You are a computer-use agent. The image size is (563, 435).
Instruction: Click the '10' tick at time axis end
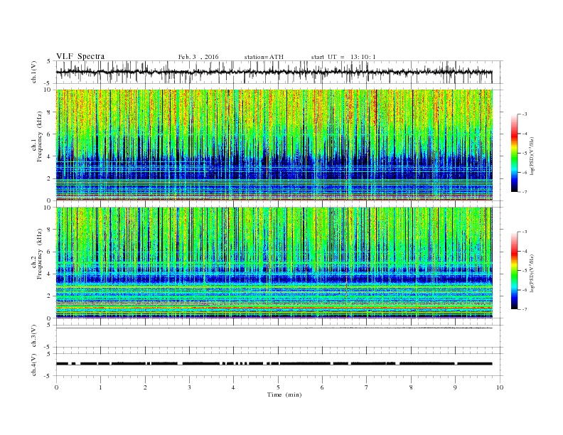pos(500,387)
